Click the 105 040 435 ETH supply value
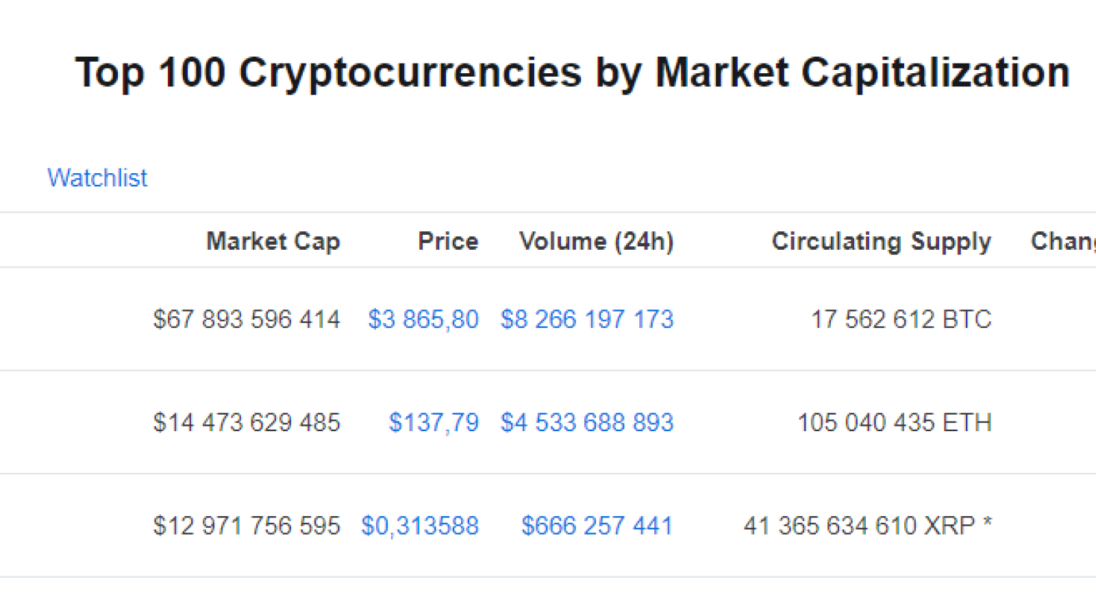 coord(895,423)
